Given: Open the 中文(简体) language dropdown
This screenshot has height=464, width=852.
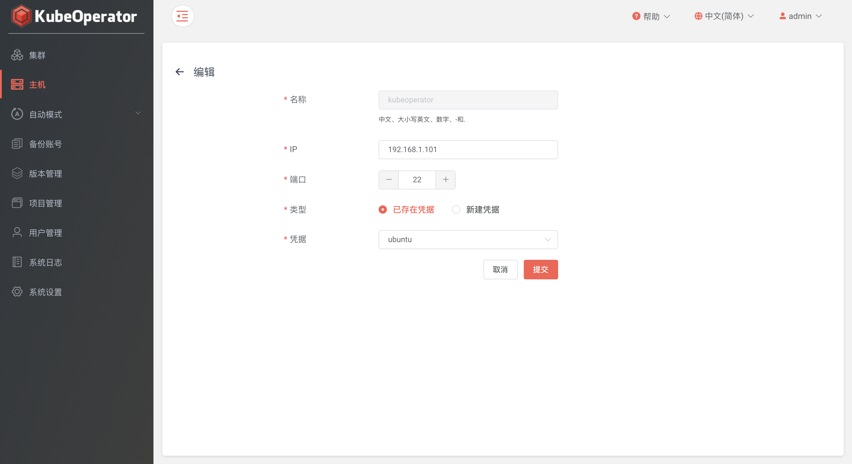Looking at the screenshot, I should 724,16.
